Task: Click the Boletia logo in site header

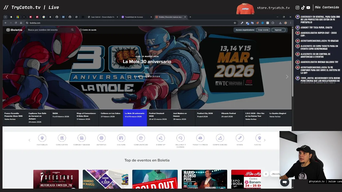Action: [14, 30]
